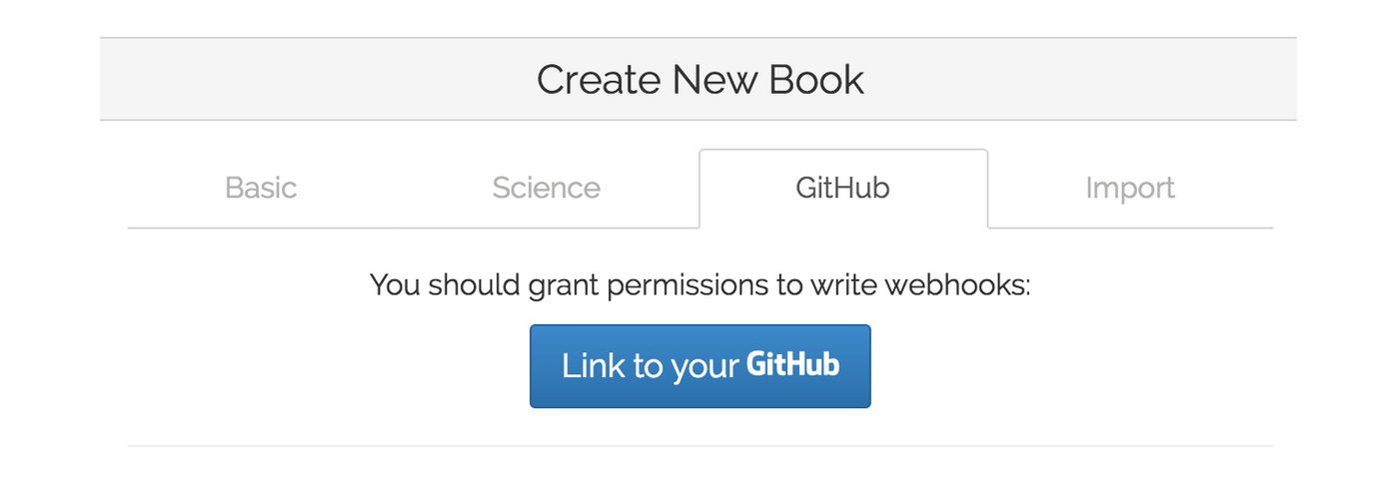Click the gray Create New Book header bar
Viewport: 1397px width, 485px height.
(x=300, y=80)
